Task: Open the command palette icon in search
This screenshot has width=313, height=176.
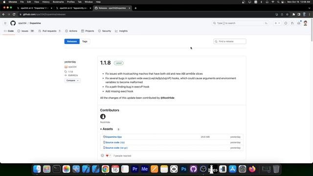Action: pos(266,23)
